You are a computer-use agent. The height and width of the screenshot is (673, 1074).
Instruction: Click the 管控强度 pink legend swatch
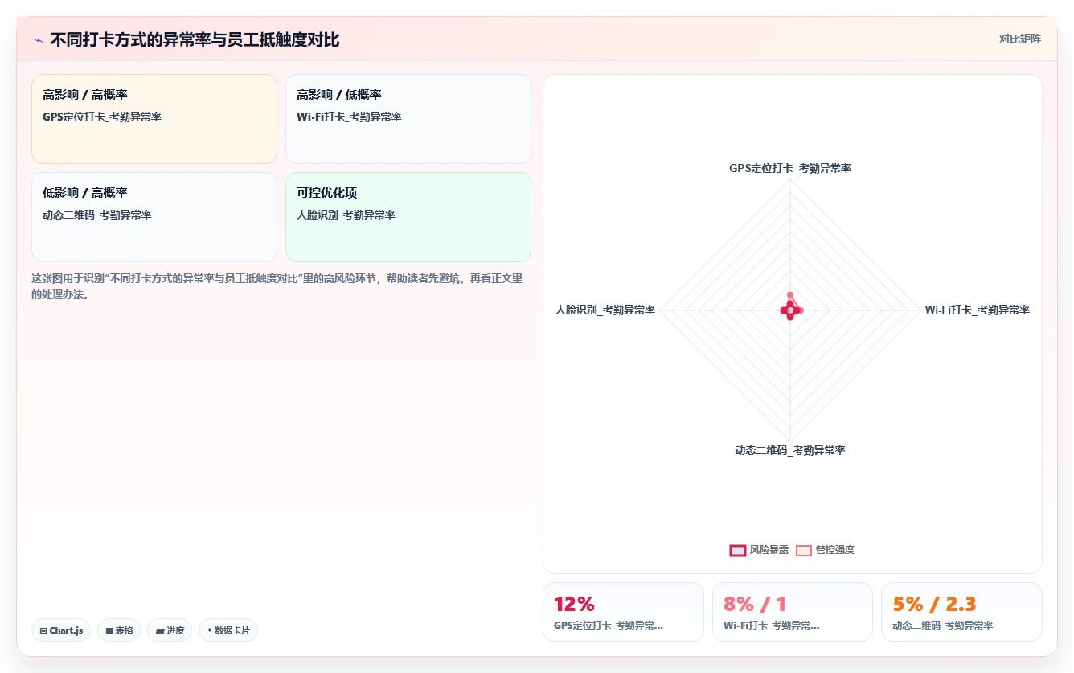pos(804,551)
